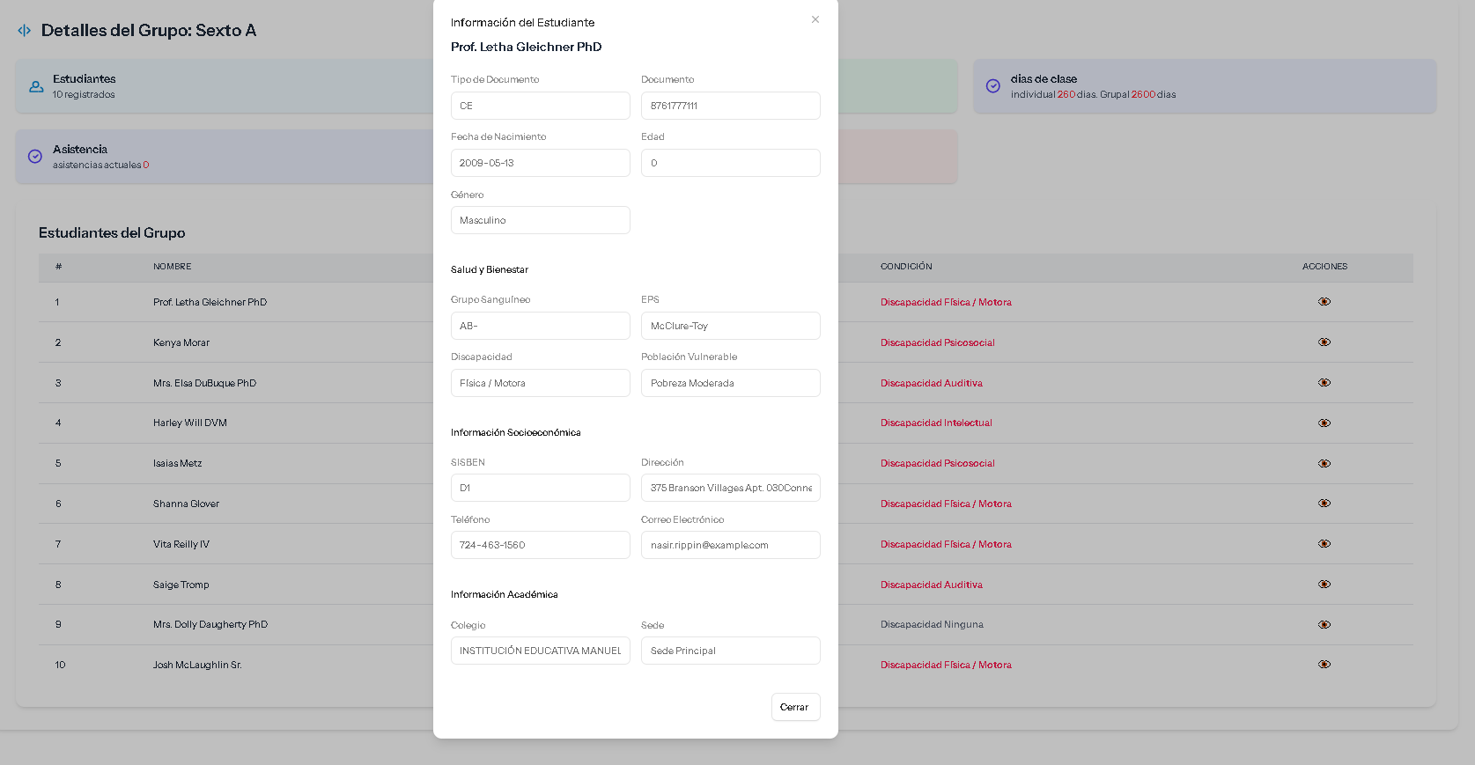Click the code icon beside Detalles del Grupo
Viewport: 1475px width, 765px height.
25,31
